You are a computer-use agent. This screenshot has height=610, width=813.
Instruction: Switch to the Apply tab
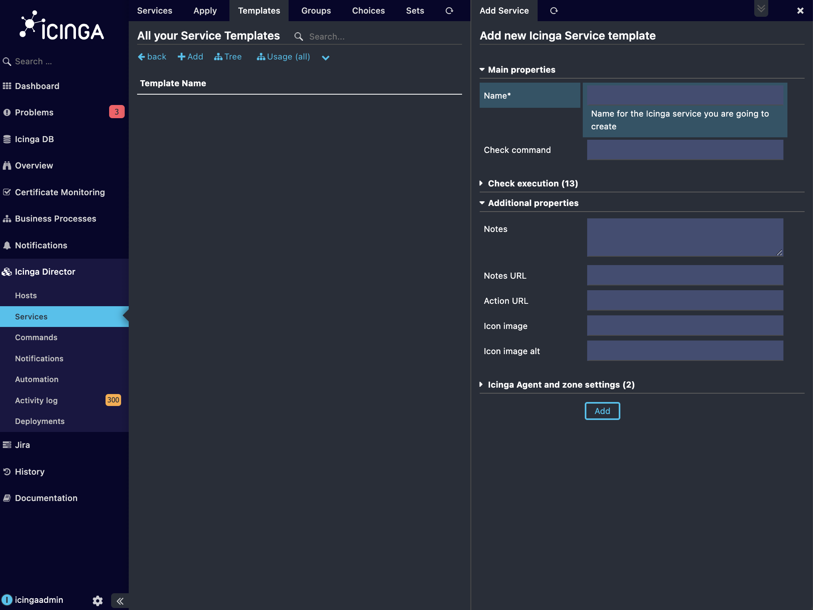click(x=205, y=10)
